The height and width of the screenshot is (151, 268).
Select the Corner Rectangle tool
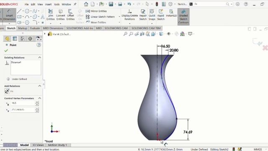19,17
